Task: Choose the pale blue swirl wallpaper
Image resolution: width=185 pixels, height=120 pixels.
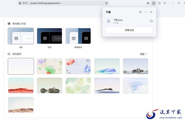Action: (136, 85)
